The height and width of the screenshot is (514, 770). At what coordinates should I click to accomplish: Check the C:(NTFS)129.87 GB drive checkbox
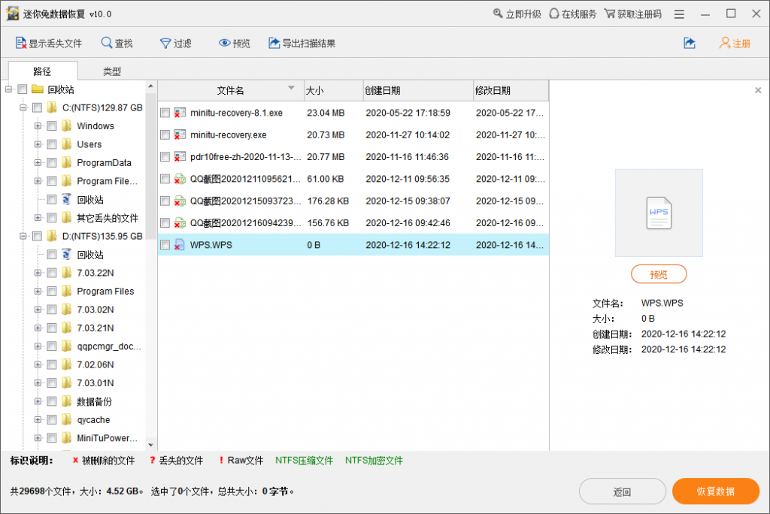pos(38,107)
